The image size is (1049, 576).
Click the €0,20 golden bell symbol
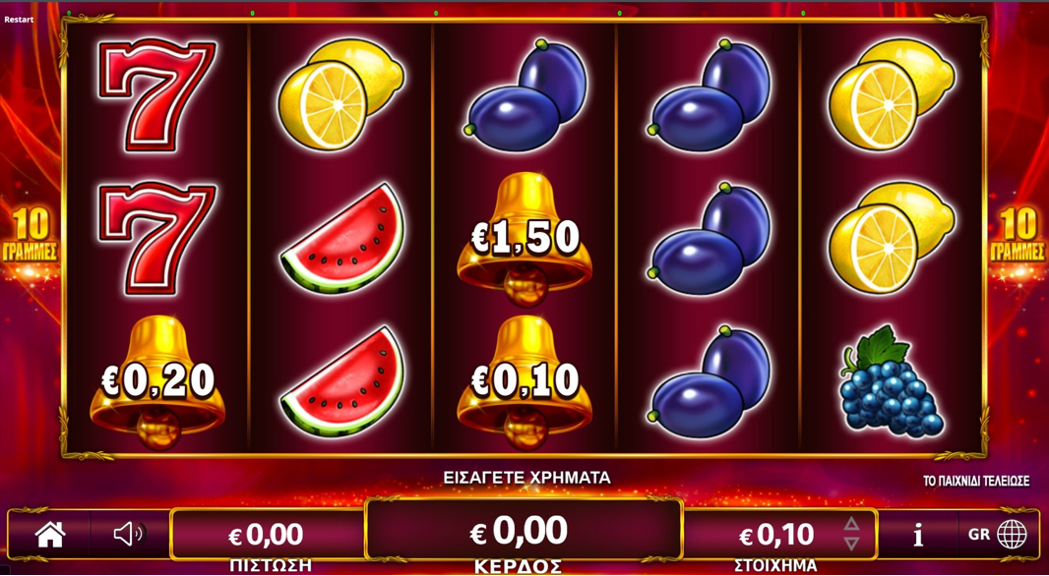[157, 381]
